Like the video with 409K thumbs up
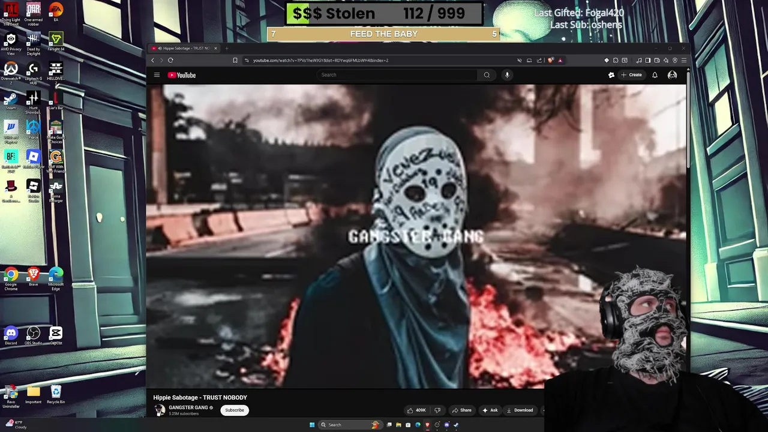The width and height of the screenshot is (768, 432). coord(416,410)
